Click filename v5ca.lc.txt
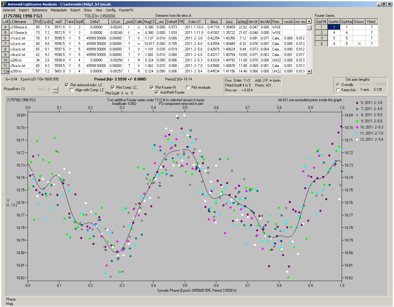Viewport: 394px width, 307px height. pos(18,66)
